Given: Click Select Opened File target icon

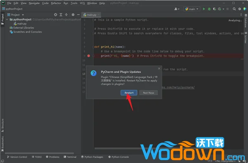Looking at the screenshot, I should point(55,15).
